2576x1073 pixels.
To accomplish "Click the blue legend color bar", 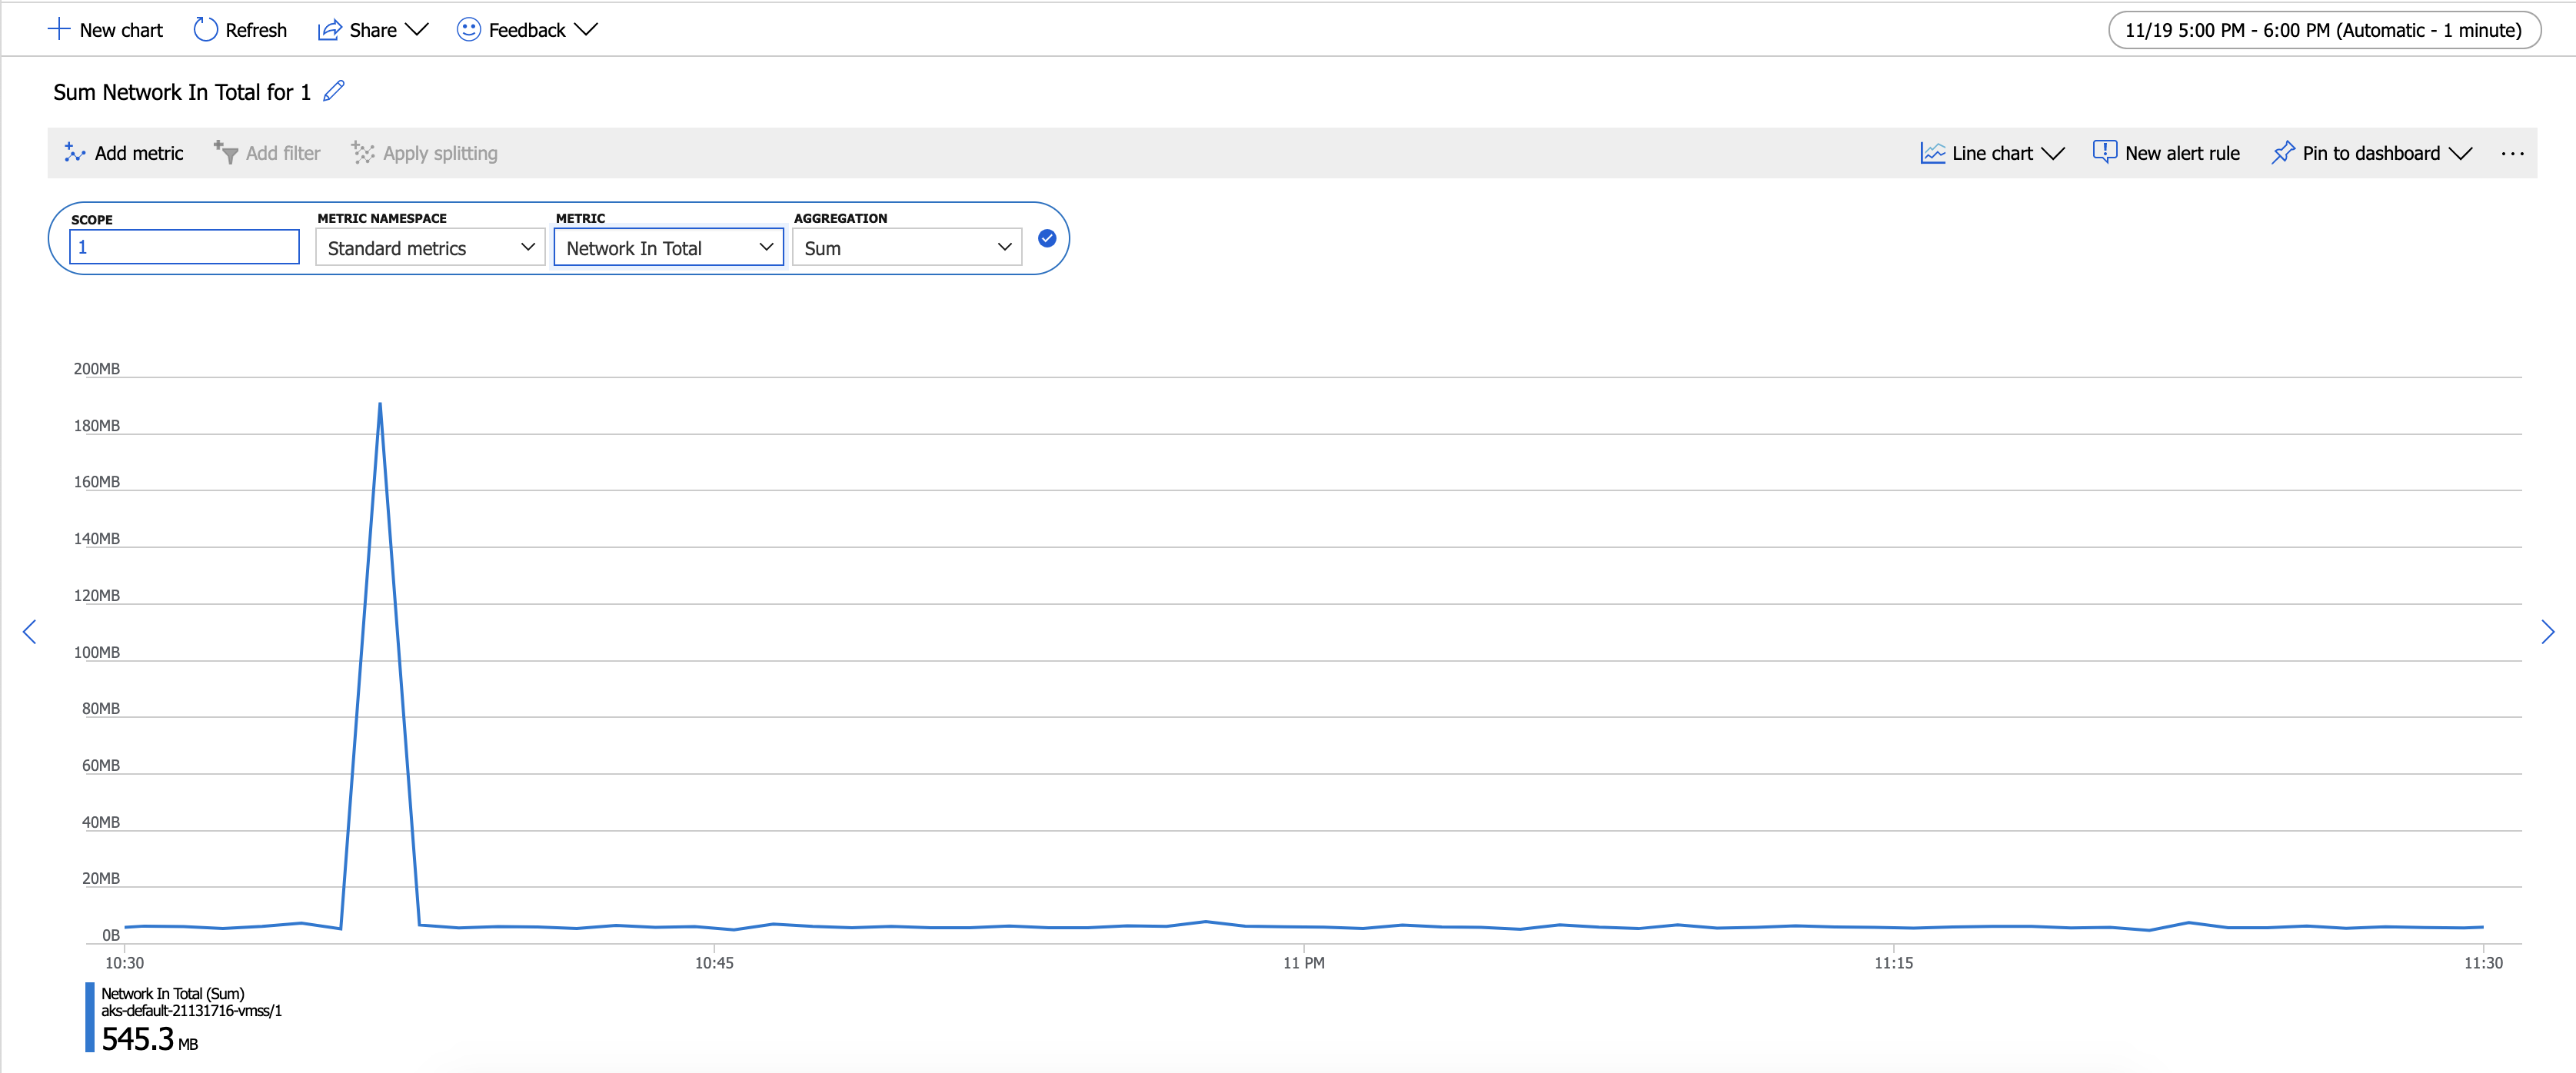I will [90, 1018].
